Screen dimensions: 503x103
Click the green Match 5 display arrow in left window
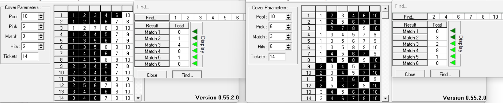pos(195,57)
